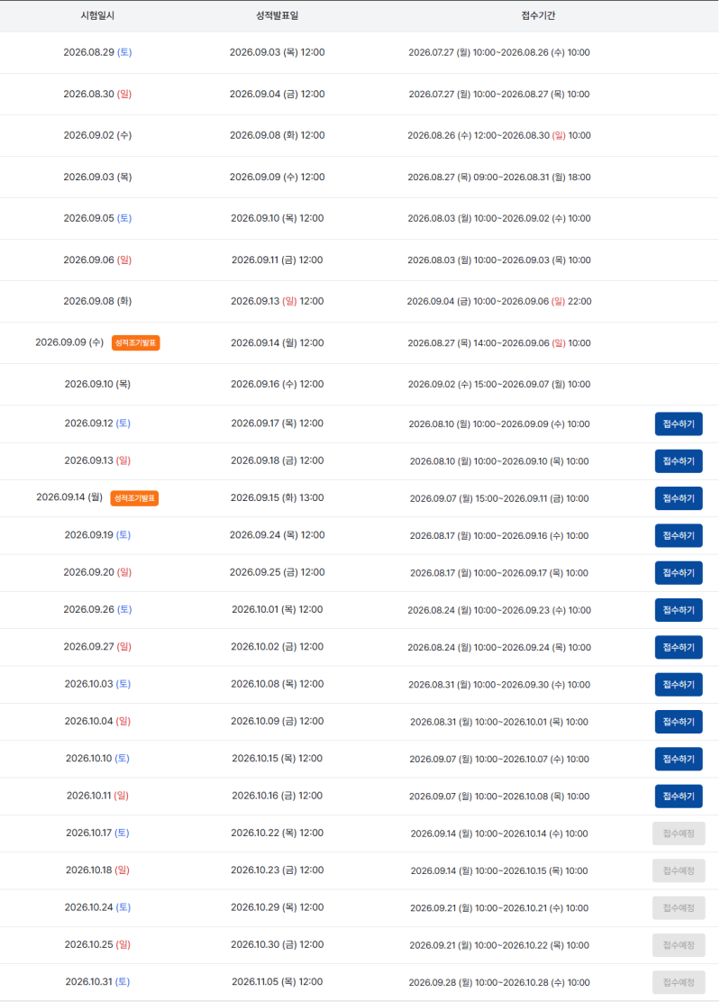721x1002 pixels.
Task: Click result date 2026.10.16 (금) 12:00
Action: pyautogui.click(x=277, y=796)
